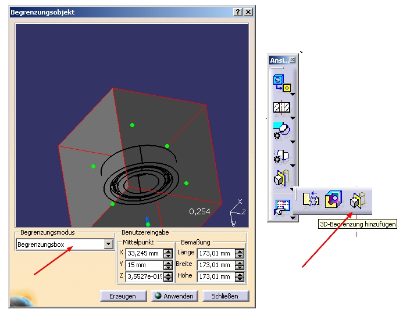
Task: Decrease Höhe with down spinner
Action: [240, 279]
